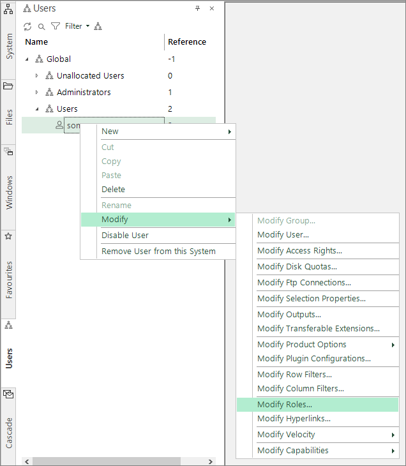Collapse the Users group node
406x466 pixels.
[x=37, y=109]
